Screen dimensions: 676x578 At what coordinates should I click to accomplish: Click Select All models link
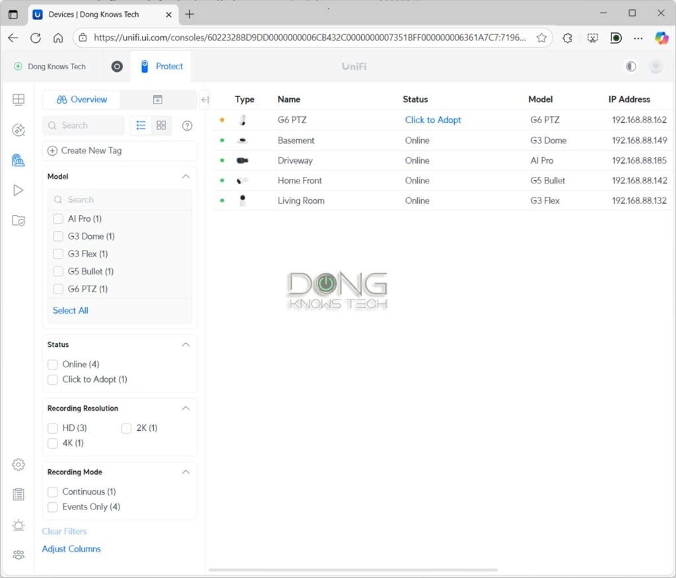70,310
